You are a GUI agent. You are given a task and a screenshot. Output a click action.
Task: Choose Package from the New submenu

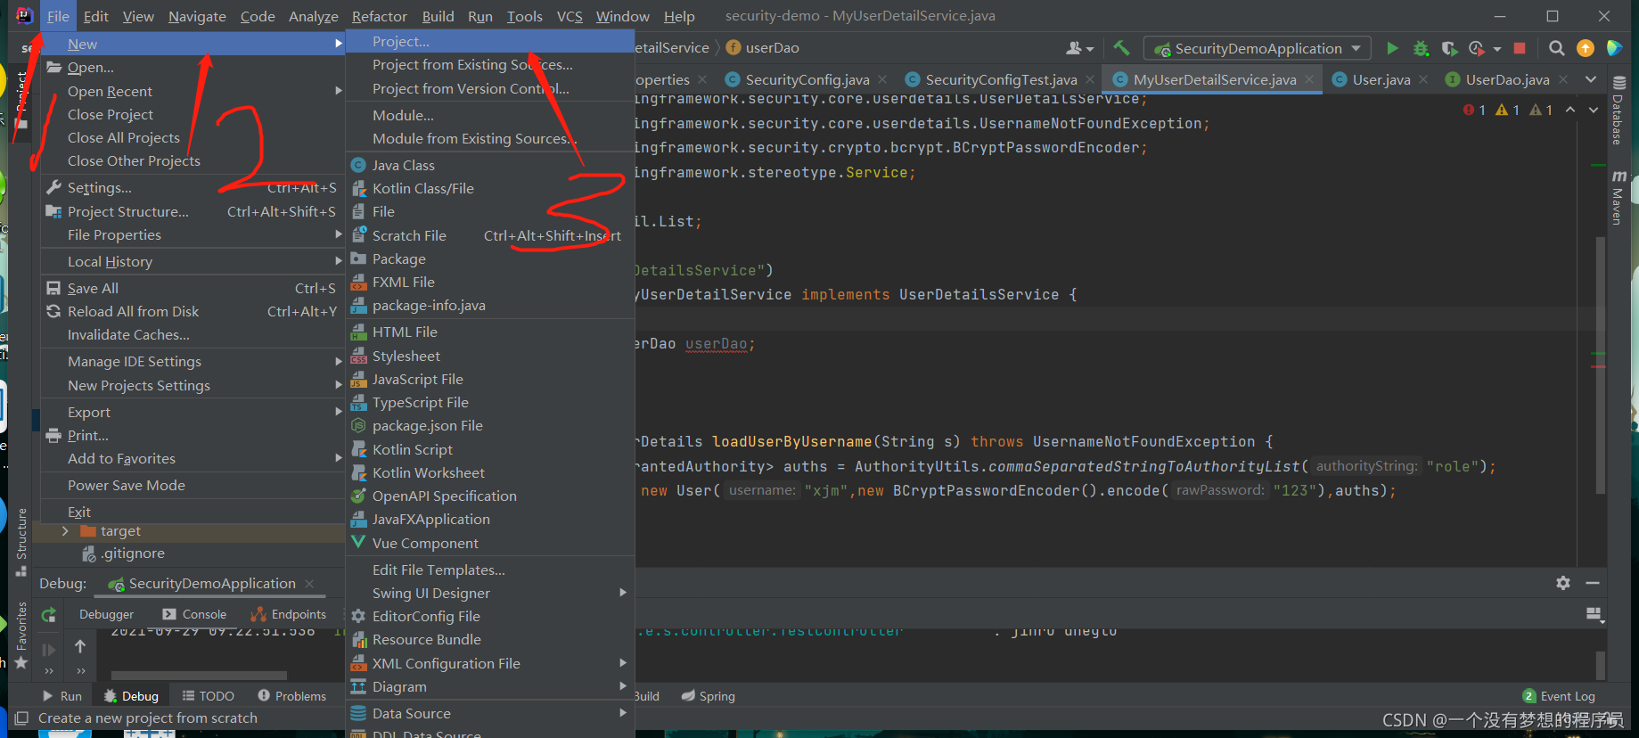490,258
